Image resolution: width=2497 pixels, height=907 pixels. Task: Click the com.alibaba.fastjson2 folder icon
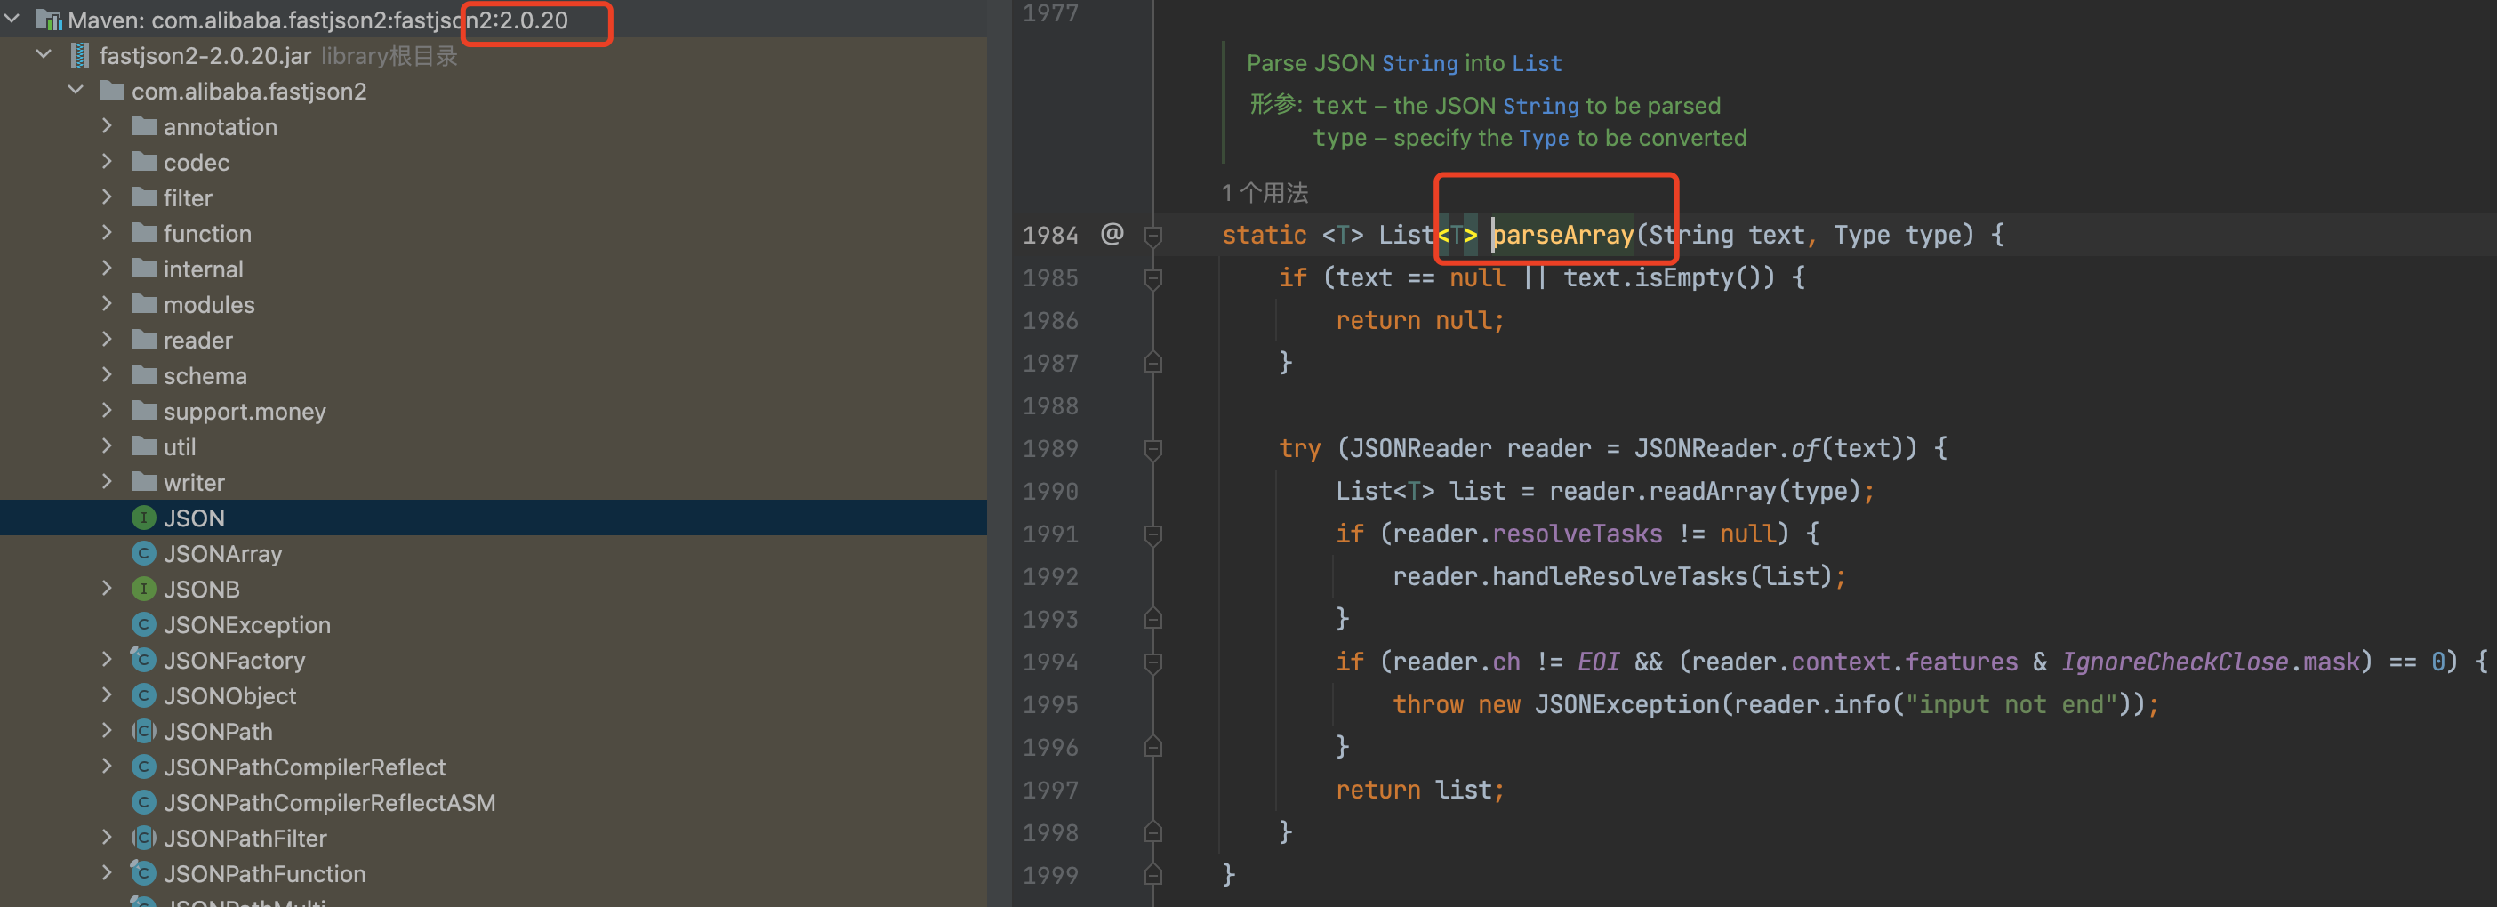click(x=112, y=91)
